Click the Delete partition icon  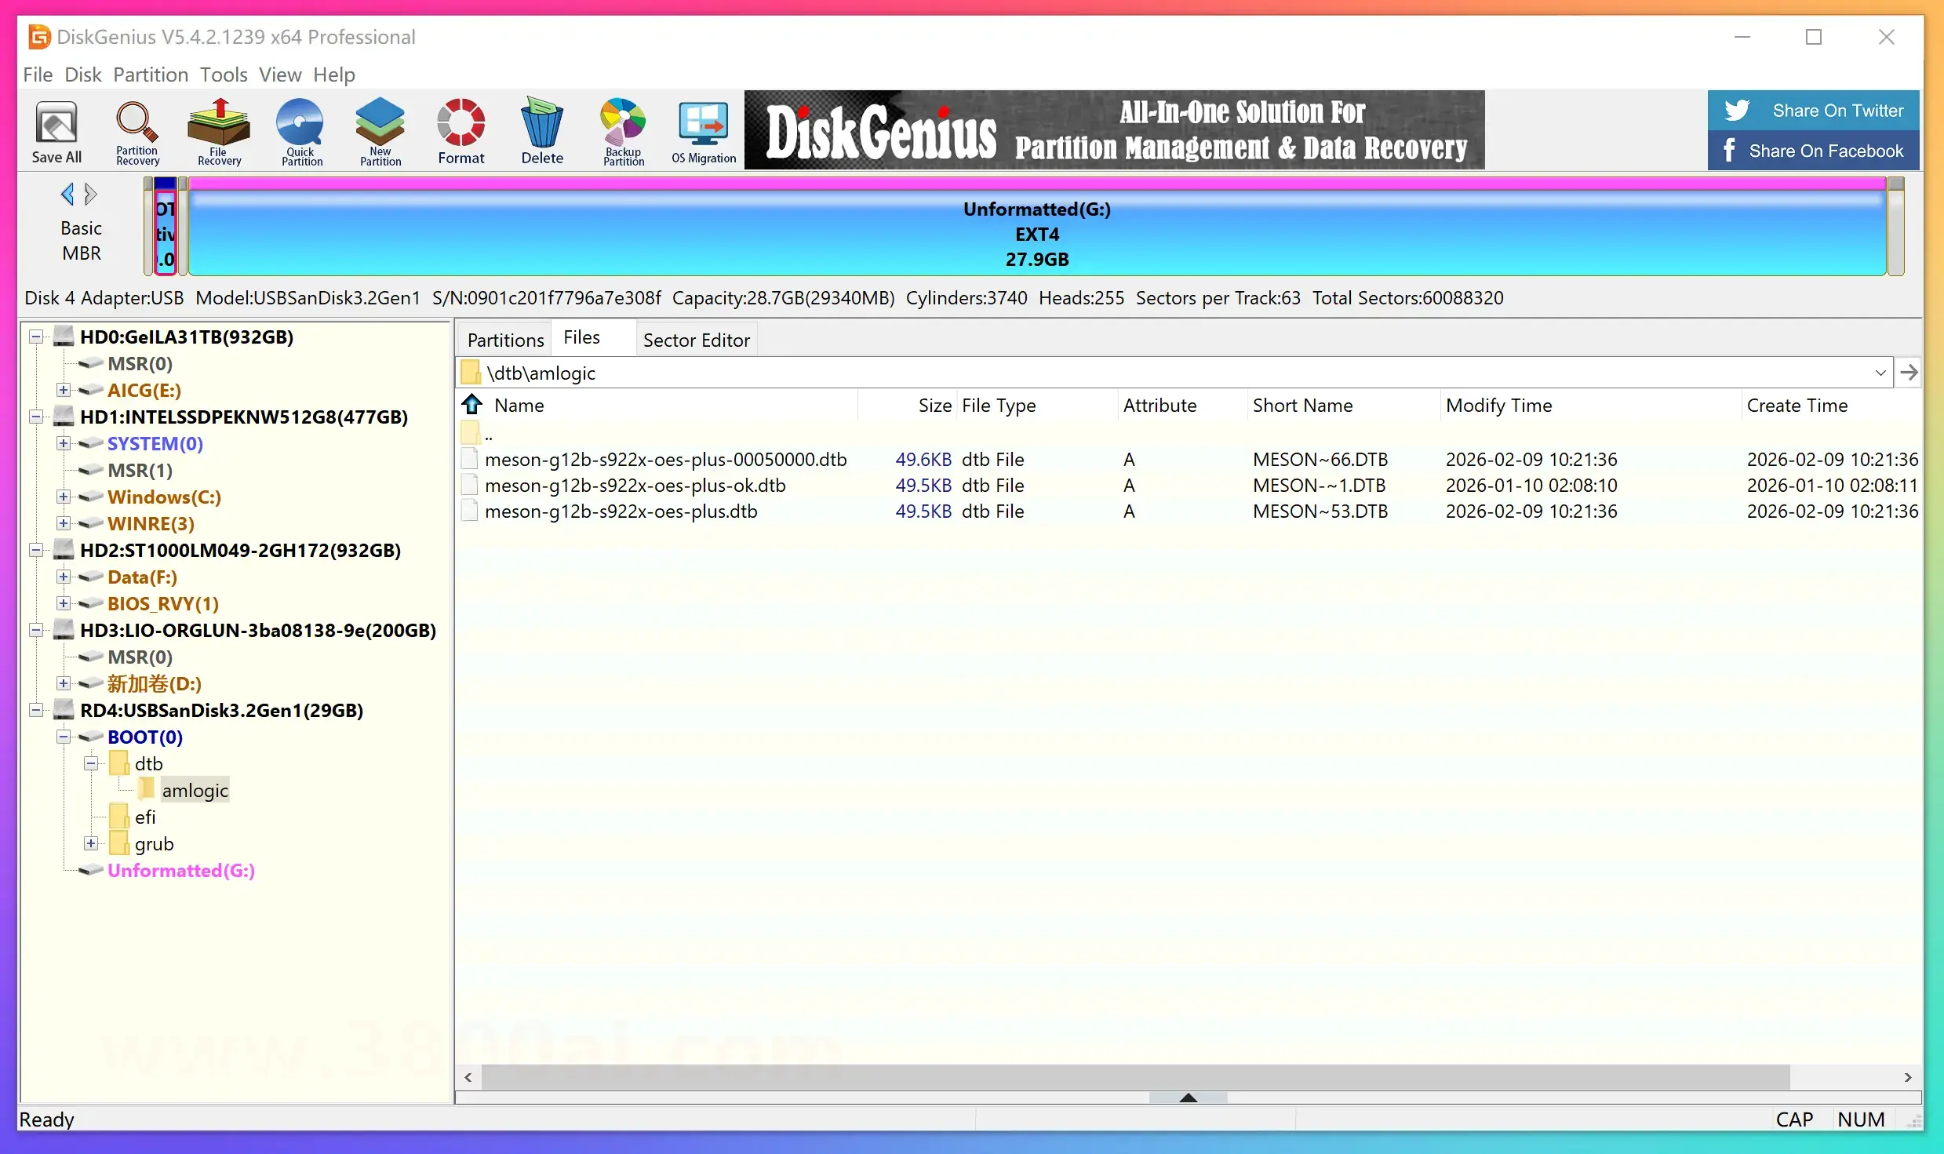point(541,132)
